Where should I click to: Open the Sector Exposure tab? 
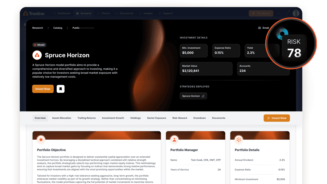157,118
